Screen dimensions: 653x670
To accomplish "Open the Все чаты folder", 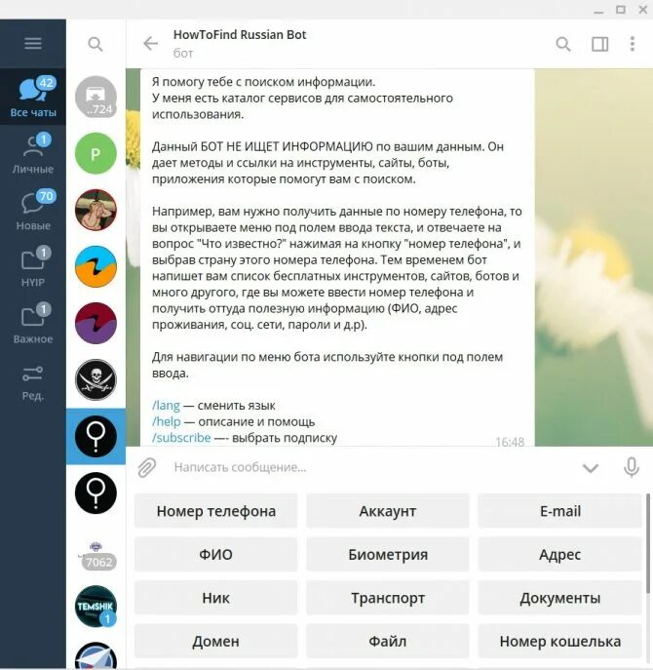I will [33, 97].
